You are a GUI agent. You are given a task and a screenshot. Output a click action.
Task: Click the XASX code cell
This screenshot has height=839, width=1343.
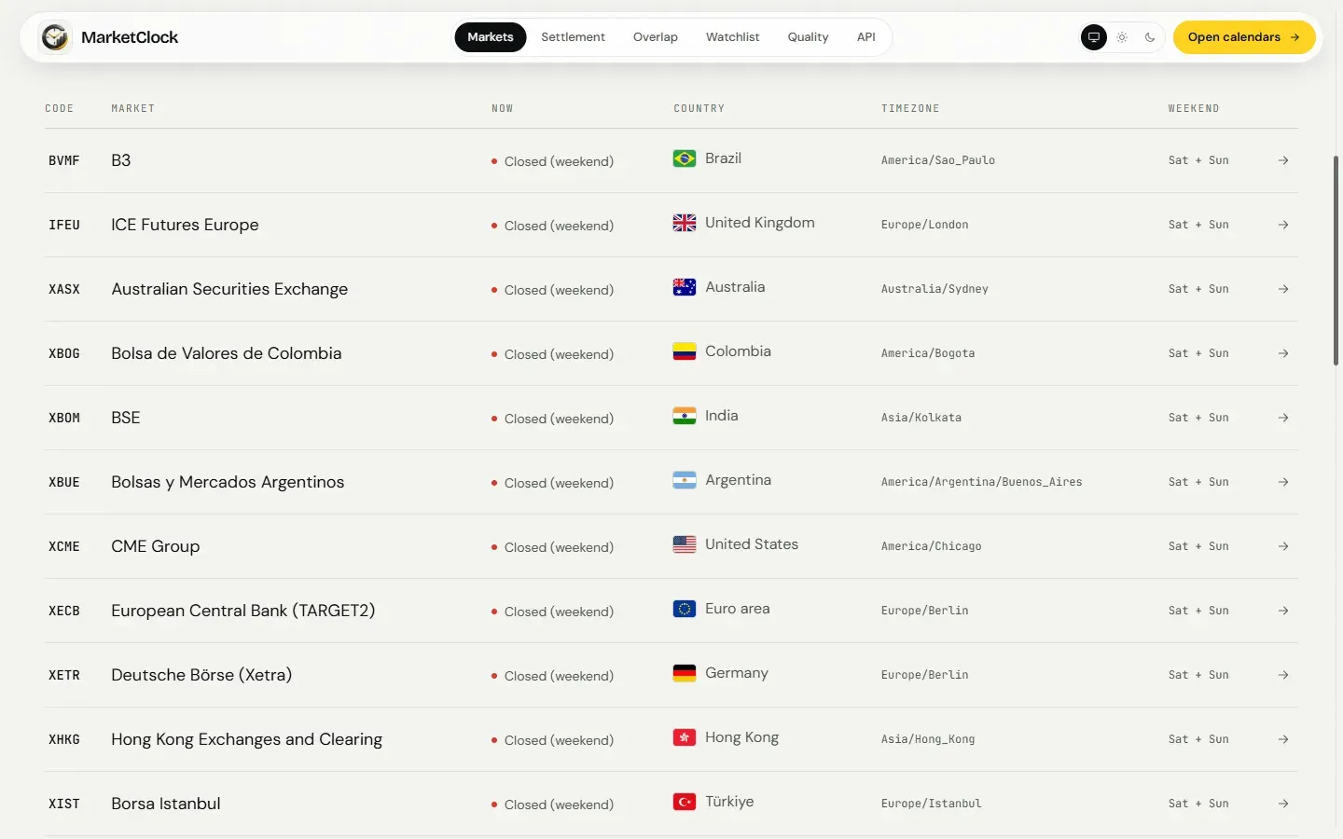pyautogui.click(x=64, y=289)
